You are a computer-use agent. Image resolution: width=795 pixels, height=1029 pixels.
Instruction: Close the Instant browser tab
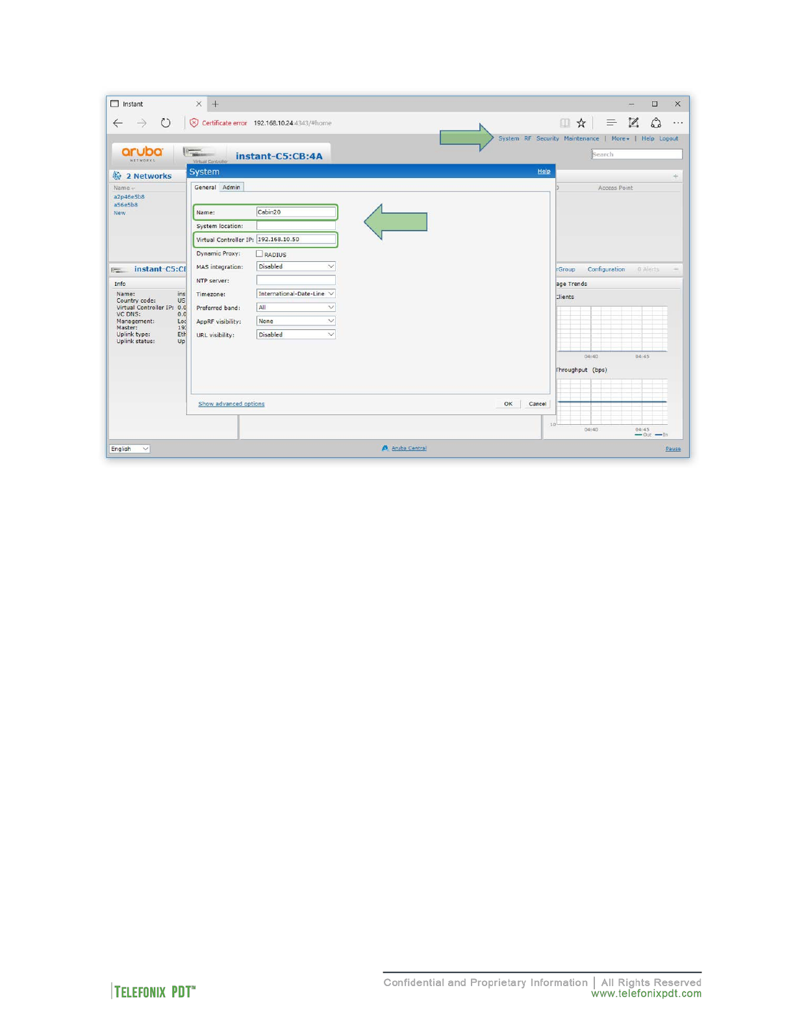point(199,104)
